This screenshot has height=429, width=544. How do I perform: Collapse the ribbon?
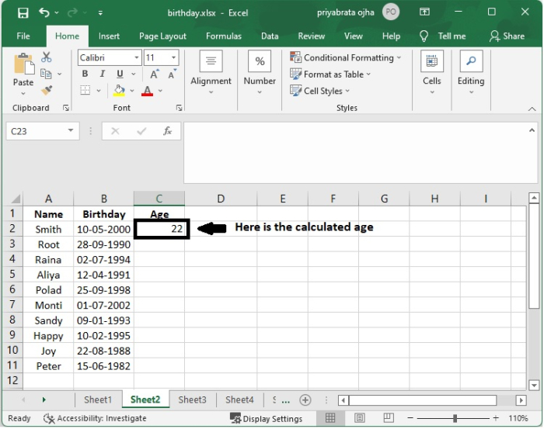click(x=532, y=109)
